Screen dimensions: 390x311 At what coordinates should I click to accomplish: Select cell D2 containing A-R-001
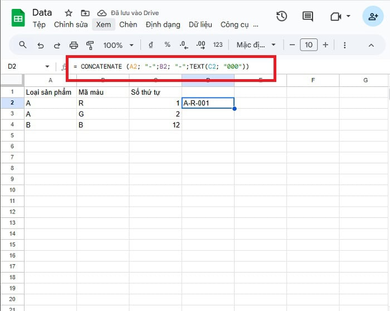208,103
